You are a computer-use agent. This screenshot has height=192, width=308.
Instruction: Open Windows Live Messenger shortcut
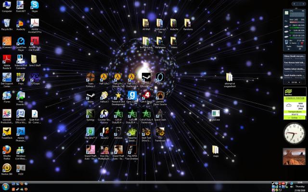(x=21, y=152)
